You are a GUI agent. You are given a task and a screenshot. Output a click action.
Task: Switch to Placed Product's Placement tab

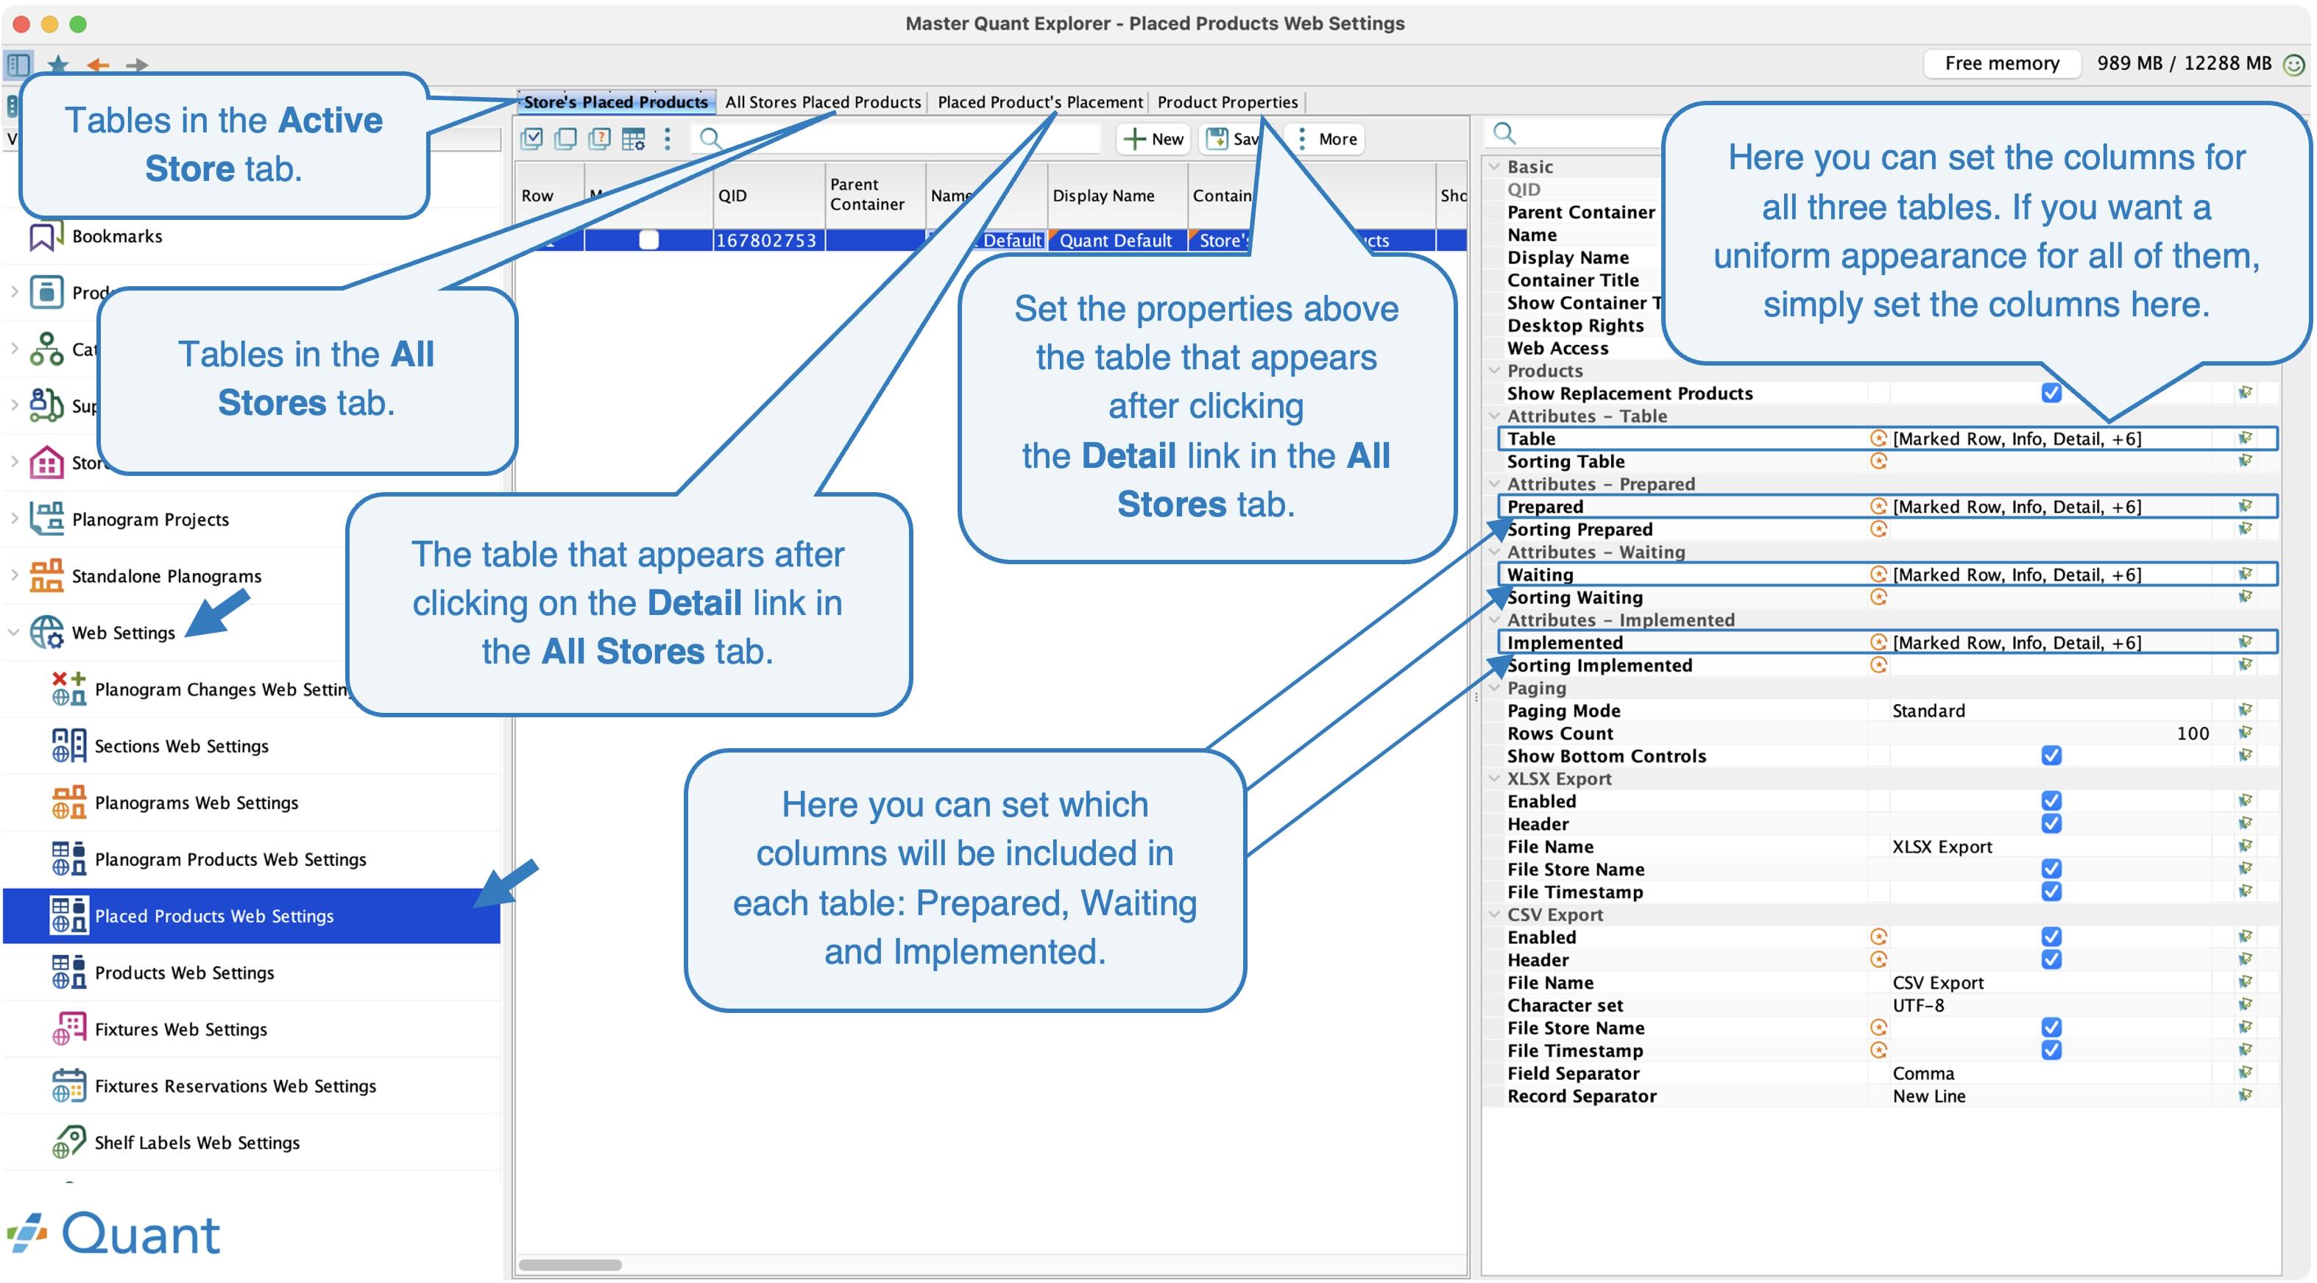click(1040, 102)
